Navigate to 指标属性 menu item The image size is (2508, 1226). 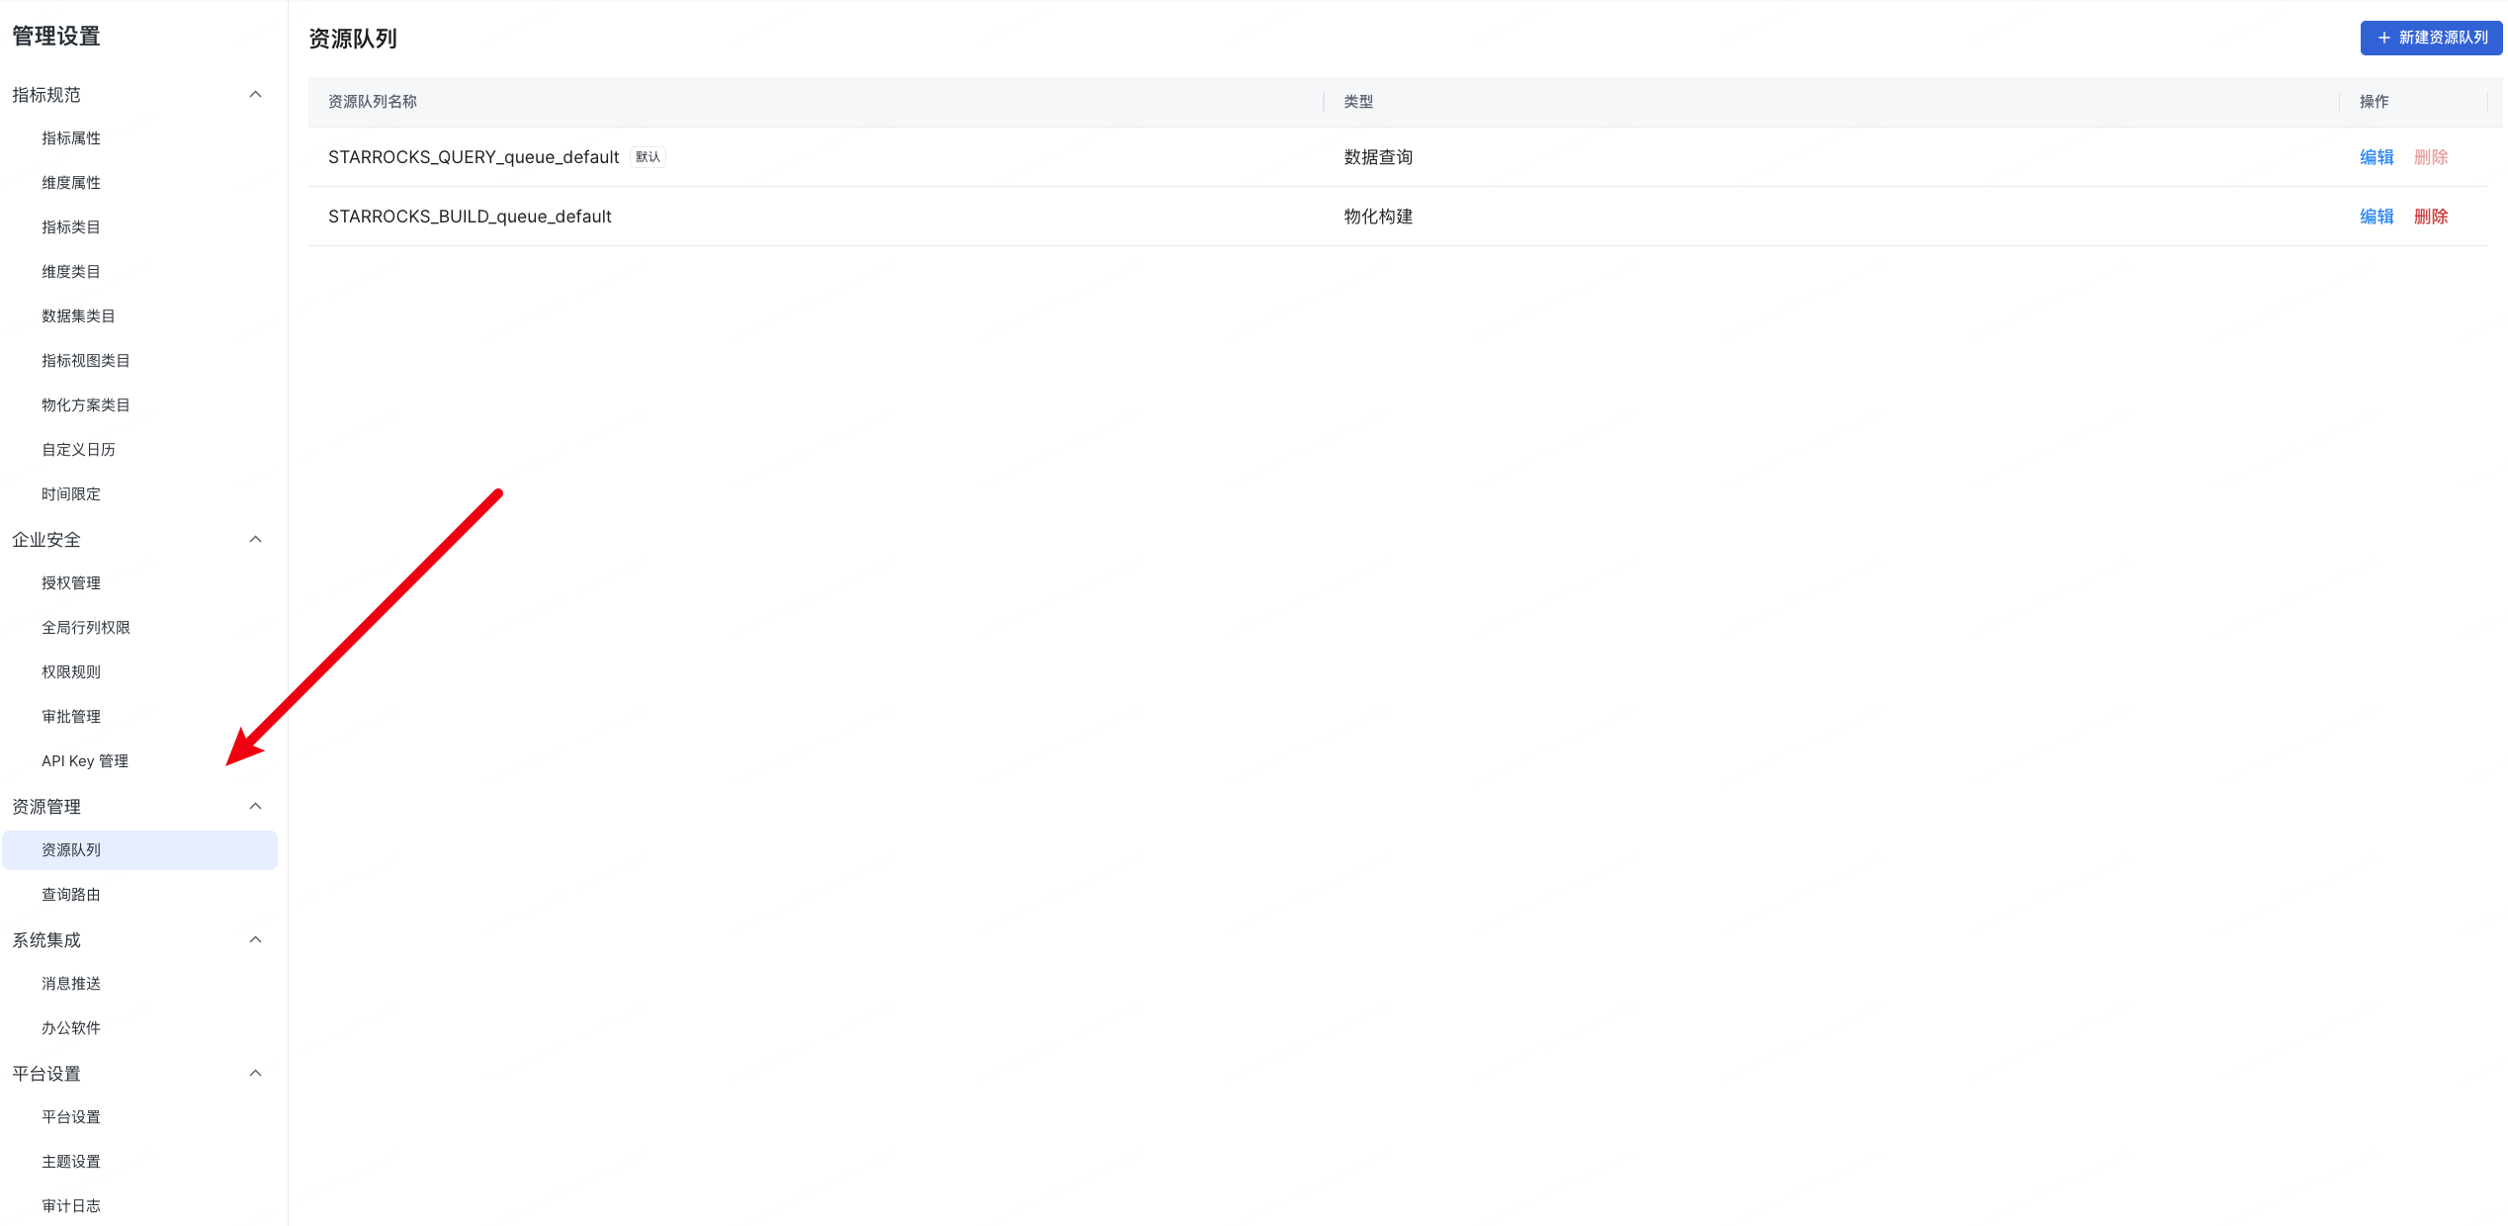pos(71,138)
